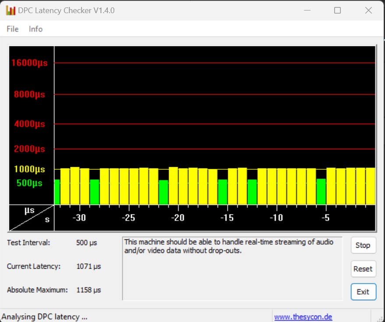Open the Info menu

pos(35,29)
